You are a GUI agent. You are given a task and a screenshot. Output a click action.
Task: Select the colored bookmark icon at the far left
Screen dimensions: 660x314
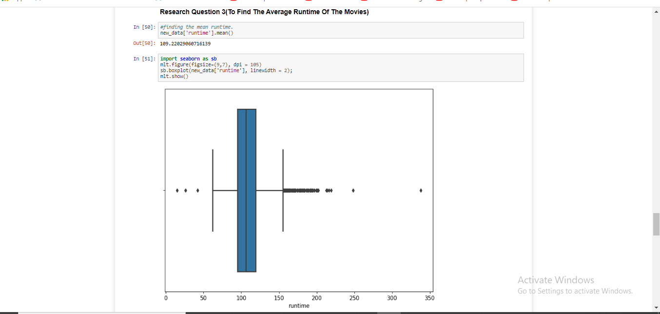5,1
